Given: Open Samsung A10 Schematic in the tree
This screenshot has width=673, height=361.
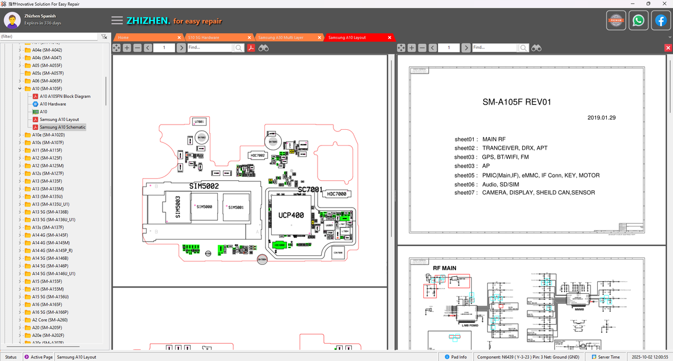Looking at the screenshot, I should [63, 127].
